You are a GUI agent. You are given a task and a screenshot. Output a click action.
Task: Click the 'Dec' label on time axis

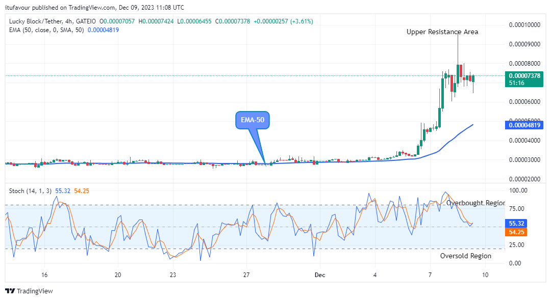(x=320, y=275)
